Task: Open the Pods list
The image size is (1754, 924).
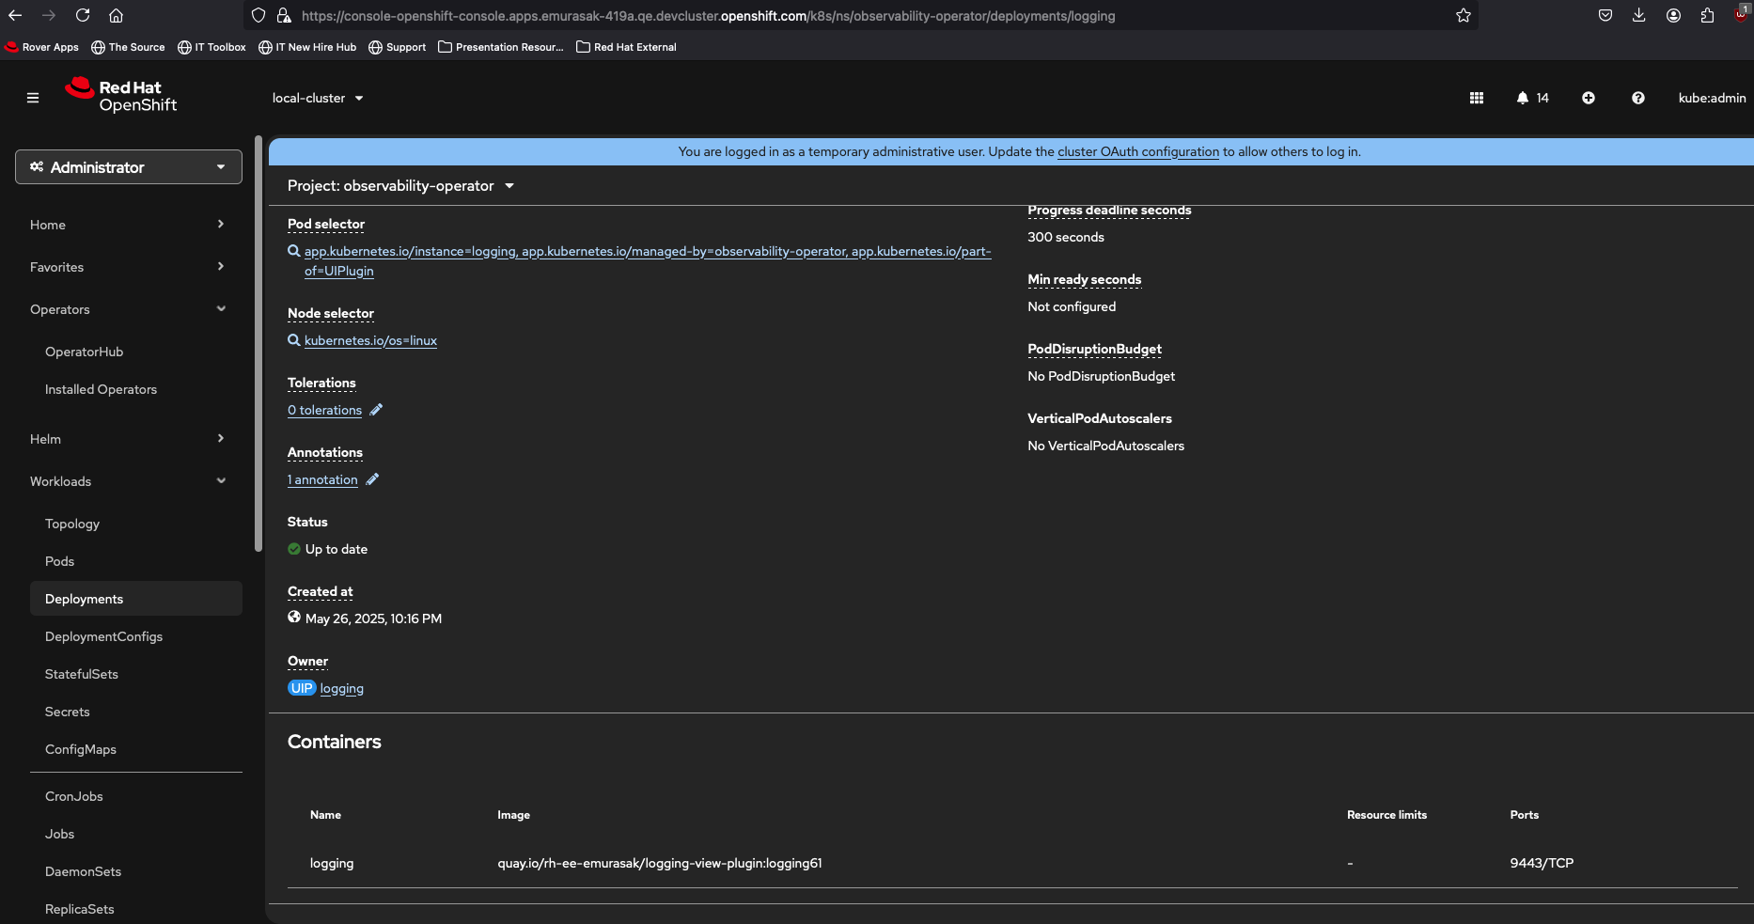Action: (60, 561)
